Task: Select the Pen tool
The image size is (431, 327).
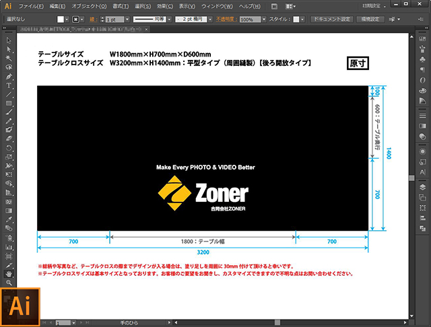Action: (9, 76)
